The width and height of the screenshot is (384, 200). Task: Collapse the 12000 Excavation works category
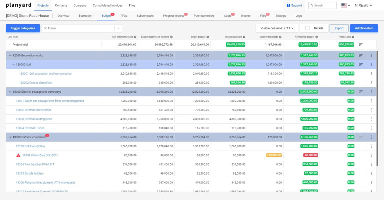point(10,56)
